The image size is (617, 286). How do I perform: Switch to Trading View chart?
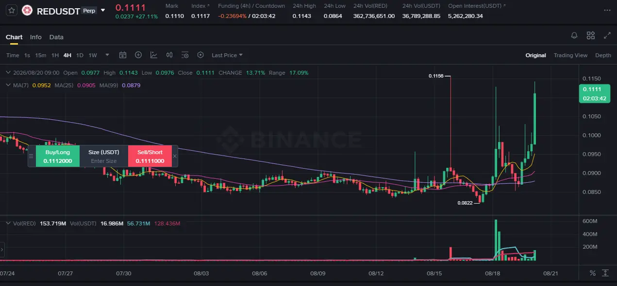[x=570, y=55]
